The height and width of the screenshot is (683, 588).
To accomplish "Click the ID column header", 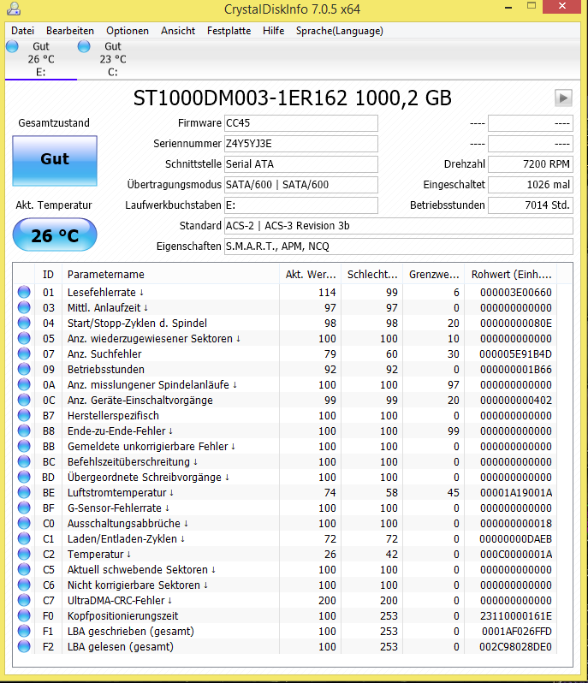I will click(48, 275).
